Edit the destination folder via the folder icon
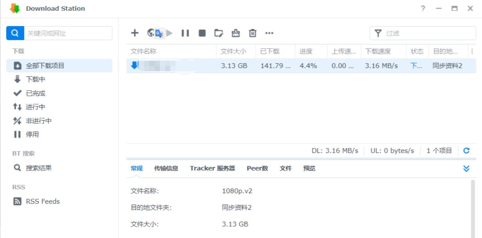 (x=219, y=33)
